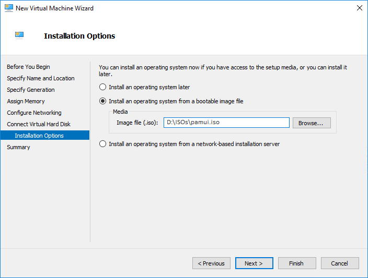Open Browse to choose ISO file
The height and width of the screenshot is (278, 368).
tap(312, 123)
